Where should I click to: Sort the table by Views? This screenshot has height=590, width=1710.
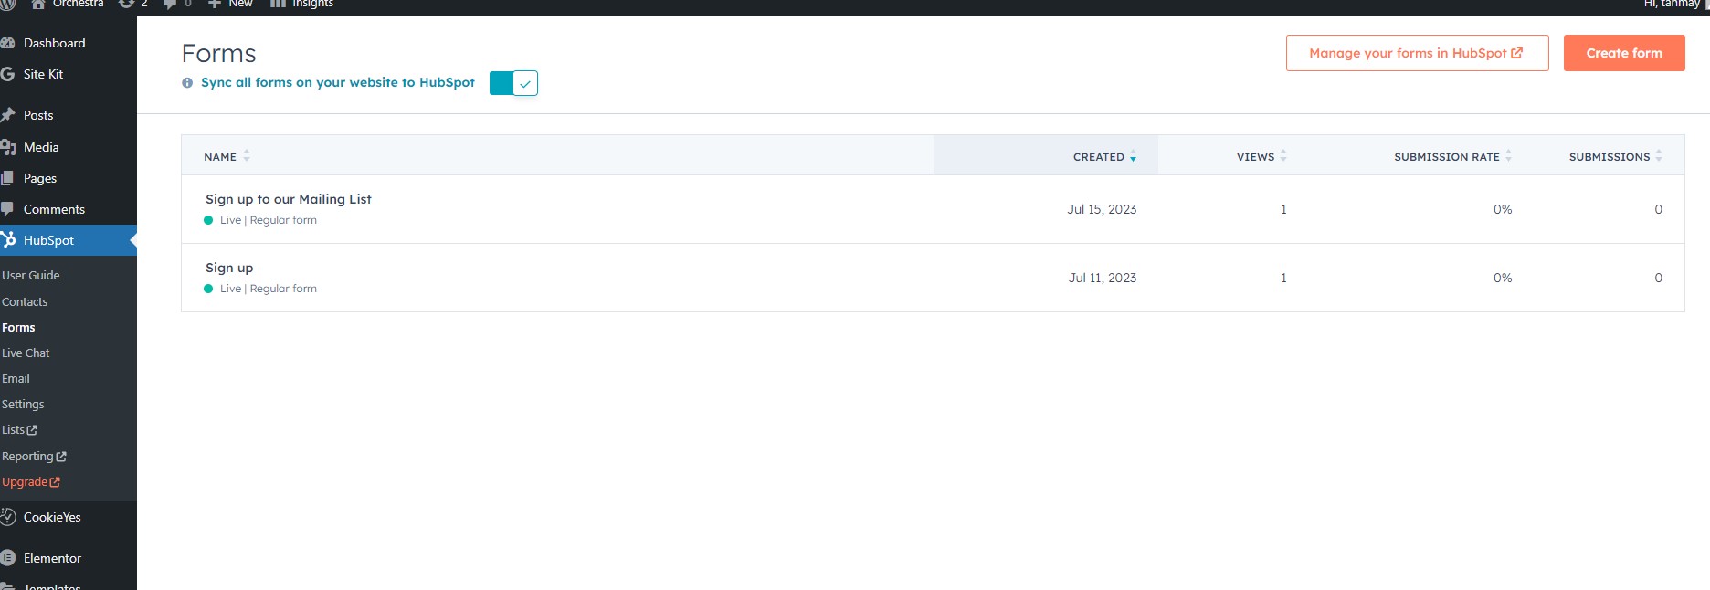[1261, 156]
